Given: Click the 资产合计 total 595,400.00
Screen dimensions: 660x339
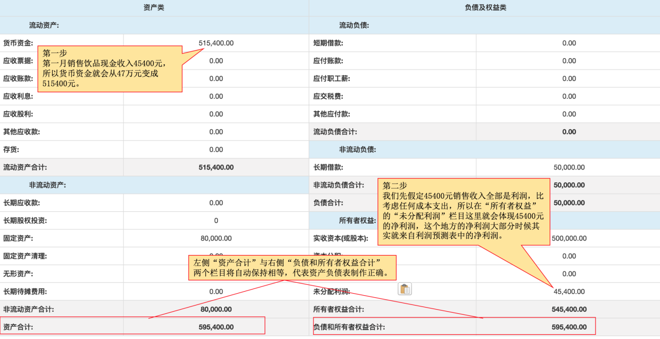Looking at the screenshot, I should tap(216, 327).
